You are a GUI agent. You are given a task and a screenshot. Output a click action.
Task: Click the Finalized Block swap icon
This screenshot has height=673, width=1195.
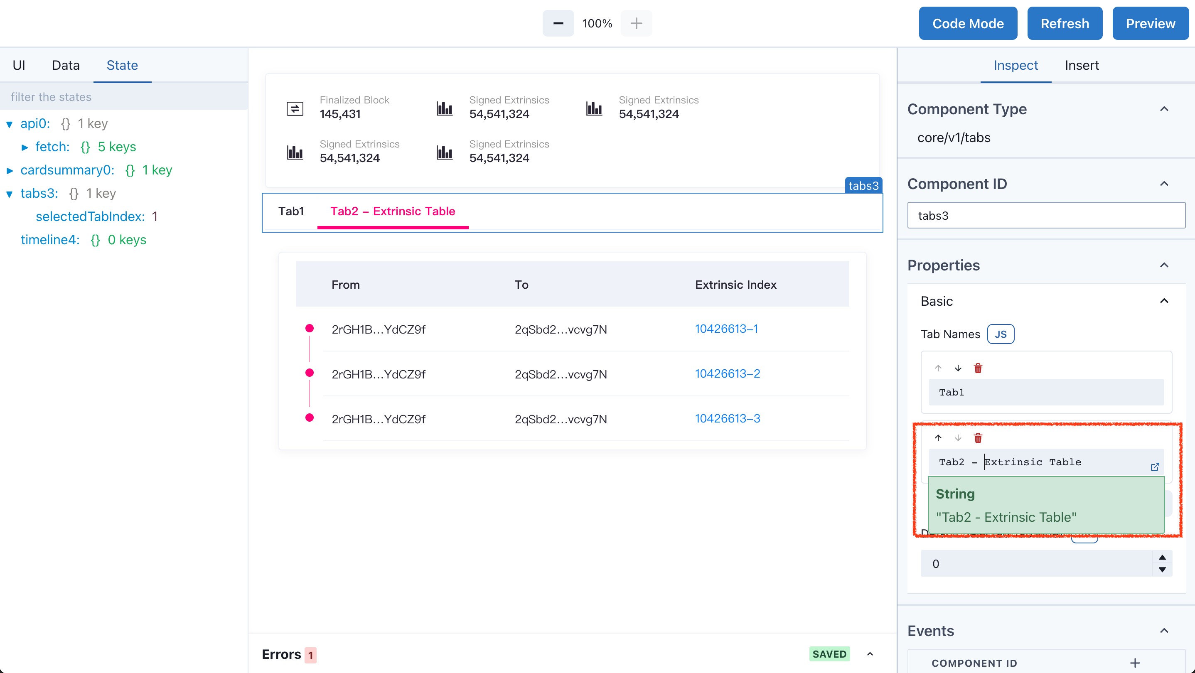[295, 108]
